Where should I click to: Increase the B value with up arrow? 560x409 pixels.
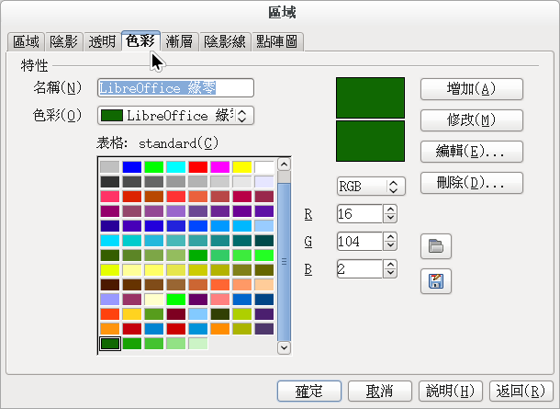tap(390, 265)
